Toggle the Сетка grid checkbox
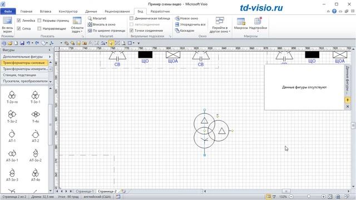The height and width of the screenshot is (200, 356). [19, 28]
